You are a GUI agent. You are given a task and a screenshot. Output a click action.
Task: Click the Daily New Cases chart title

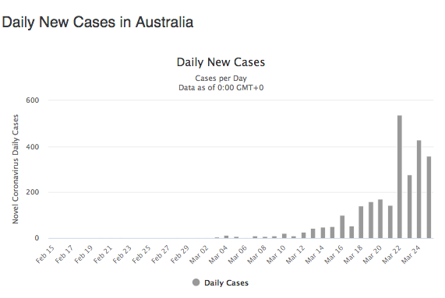coord(221,62)
